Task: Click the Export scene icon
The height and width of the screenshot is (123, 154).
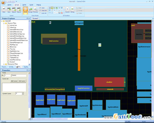Action: [19, 10]
